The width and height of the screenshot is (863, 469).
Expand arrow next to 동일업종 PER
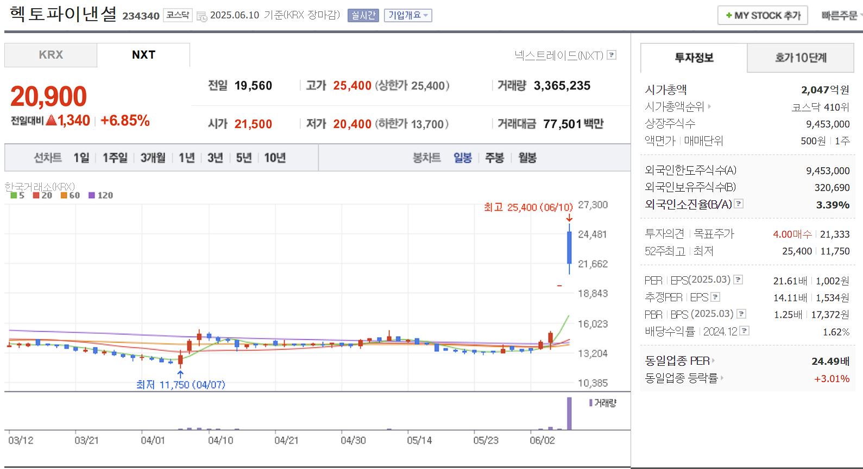pos(713,360)
